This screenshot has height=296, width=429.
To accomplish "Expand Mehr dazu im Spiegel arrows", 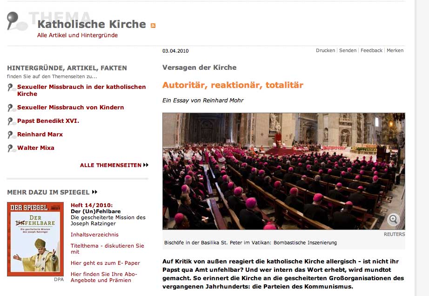I will pos(94,192).
